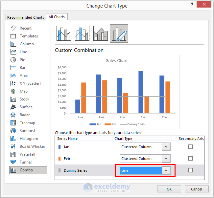Pick the Pie chart icon
Viewport: 214px width, 198px height.
point(13,60)
